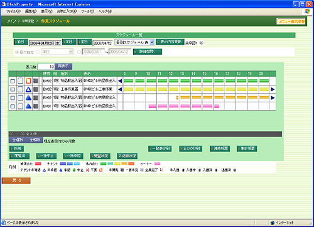This screenshot has width=314, height=227.
Task: Tick the checkbox in the first schedule row
Action: pyautogui.click(x=13, y=81)
